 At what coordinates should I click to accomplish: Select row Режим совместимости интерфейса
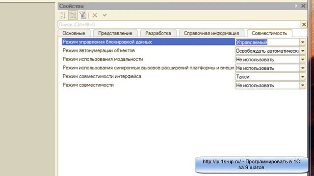(148, 76)
